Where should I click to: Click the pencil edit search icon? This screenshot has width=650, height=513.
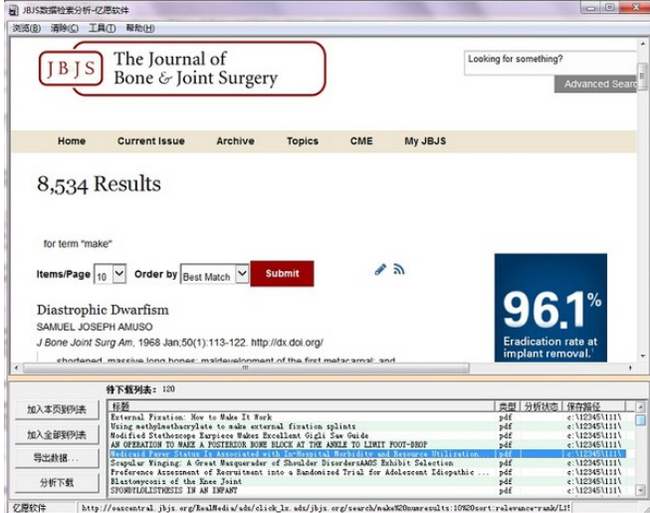coord(380,270)
